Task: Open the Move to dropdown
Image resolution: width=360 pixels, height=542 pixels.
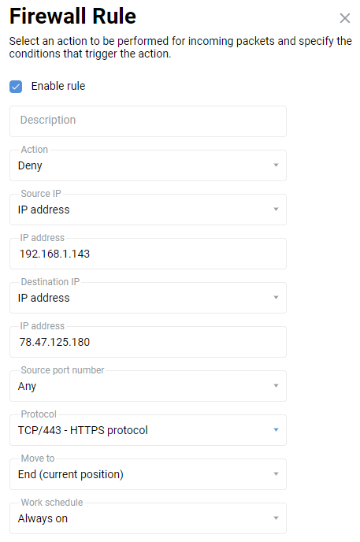Action: coord(148,474)
